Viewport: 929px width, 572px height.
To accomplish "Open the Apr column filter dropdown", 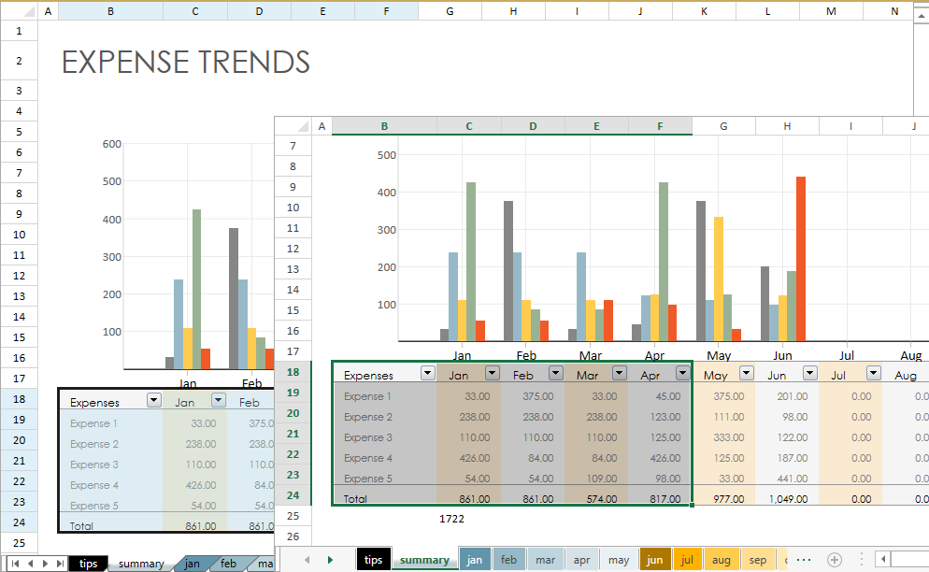I will point(682,373).
